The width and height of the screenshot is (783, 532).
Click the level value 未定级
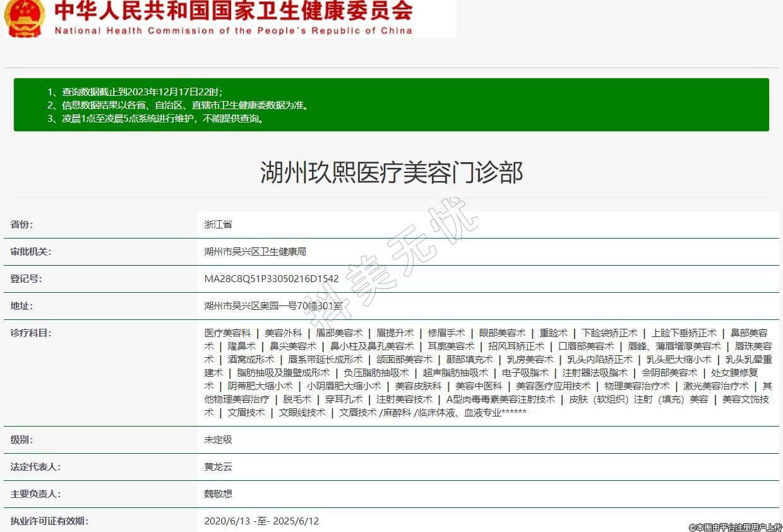218,440
